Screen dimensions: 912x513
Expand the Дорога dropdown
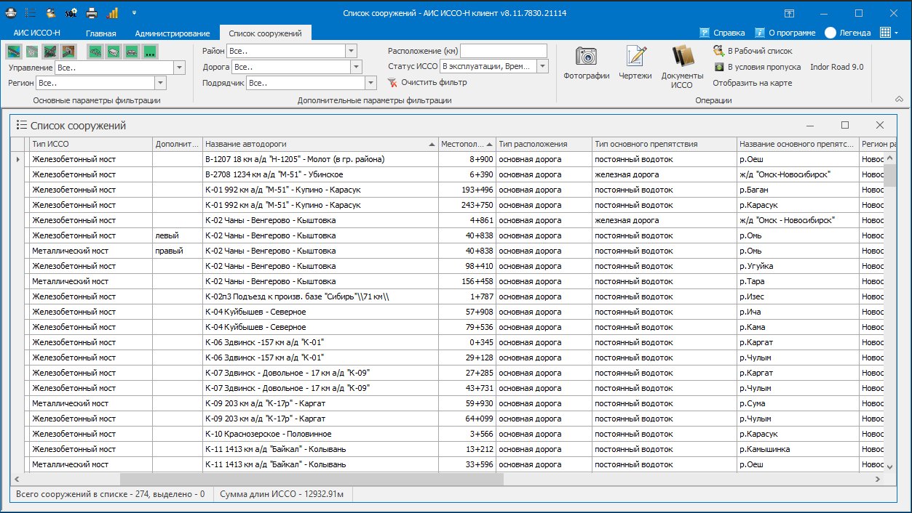tap(356, 67)
